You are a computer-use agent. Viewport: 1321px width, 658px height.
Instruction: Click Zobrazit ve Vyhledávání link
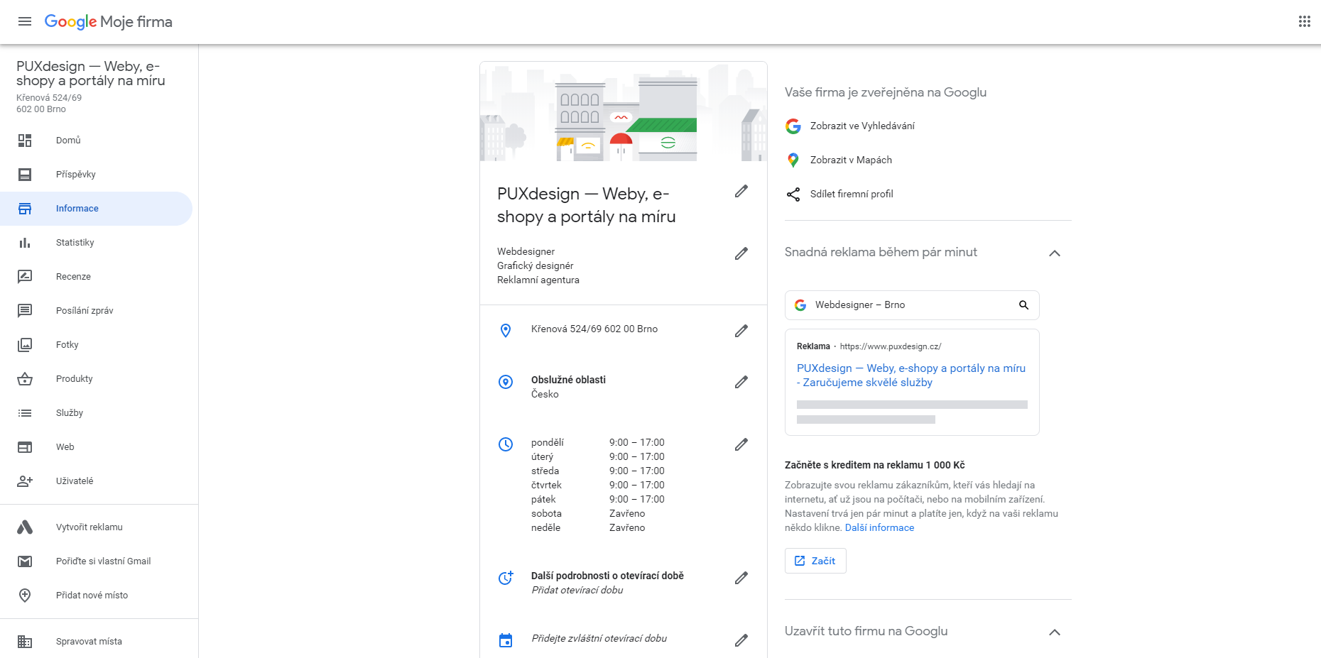tap(862, 126)
